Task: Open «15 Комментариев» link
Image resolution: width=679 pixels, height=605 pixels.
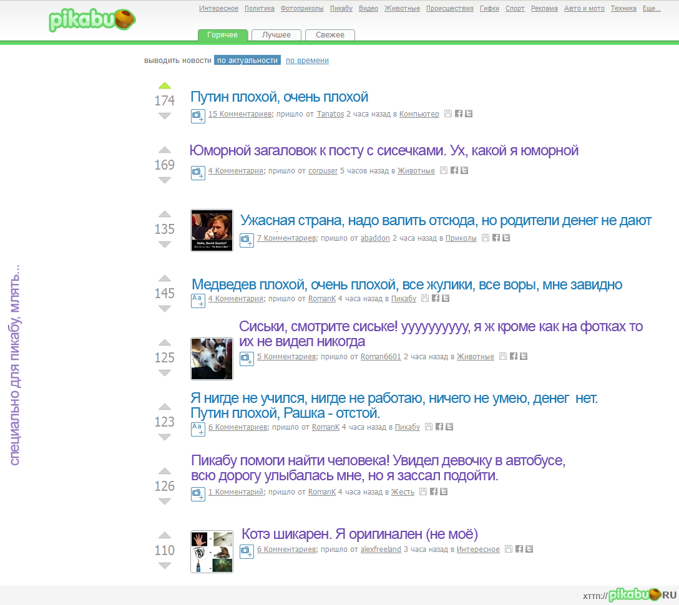Action: [240, 114]
